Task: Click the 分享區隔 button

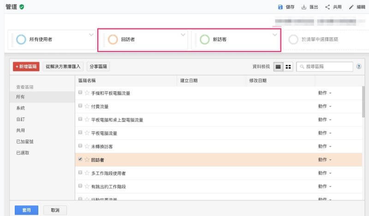Action: 98,66
